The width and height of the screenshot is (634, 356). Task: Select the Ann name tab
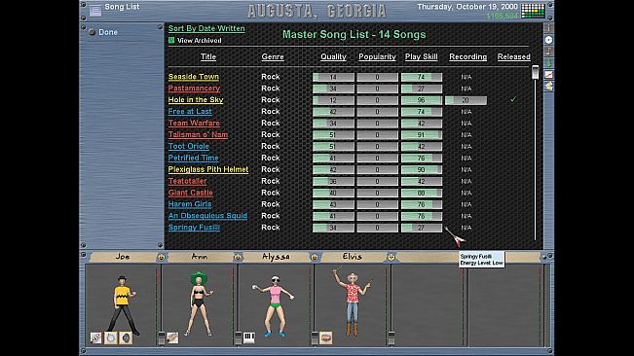(200, 257)
